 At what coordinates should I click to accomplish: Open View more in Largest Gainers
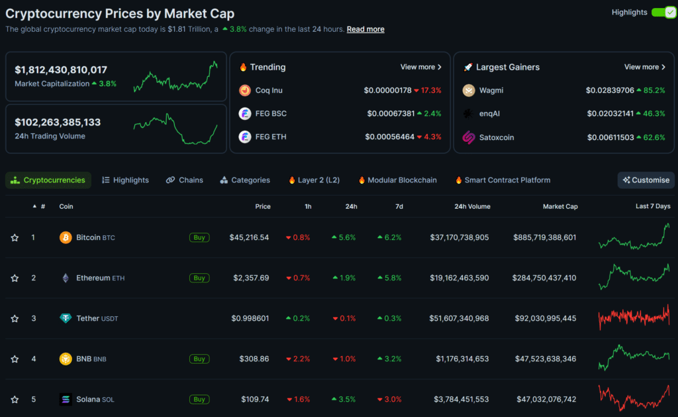pyautogui.click(x=645, y=67)
